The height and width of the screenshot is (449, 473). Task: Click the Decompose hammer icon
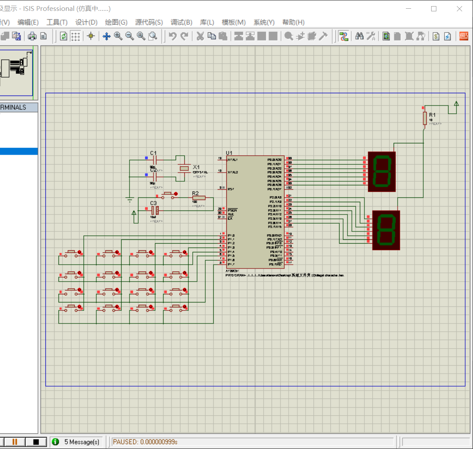[x=323, y=36]
